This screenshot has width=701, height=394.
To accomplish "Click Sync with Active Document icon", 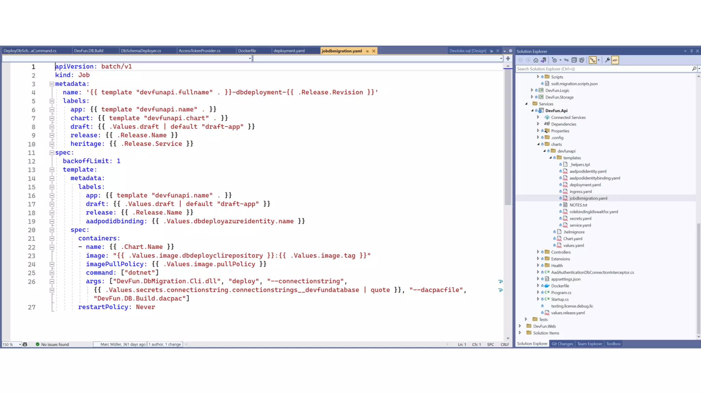I will pyautogui.click(x=566, y=60).
